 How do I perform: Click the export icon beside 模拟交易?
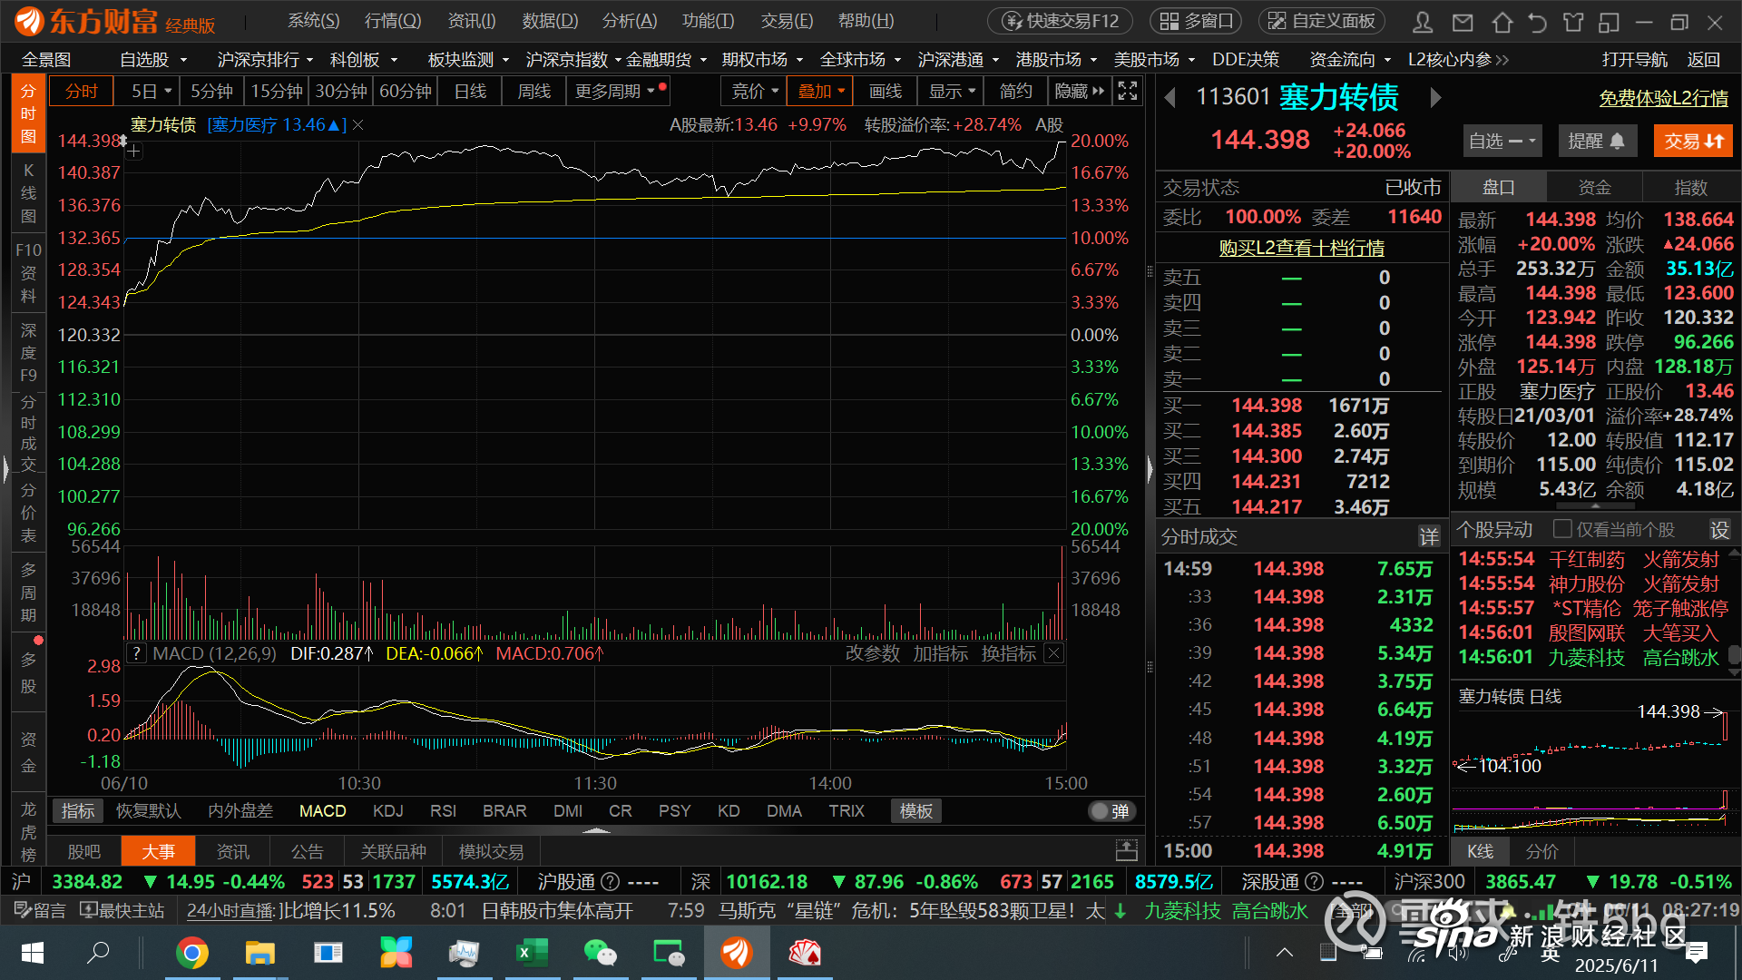pos(1127,851)
